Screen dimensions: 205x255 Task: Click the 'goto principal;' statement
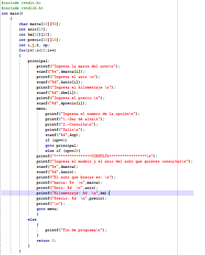click(x=62, y=145)
